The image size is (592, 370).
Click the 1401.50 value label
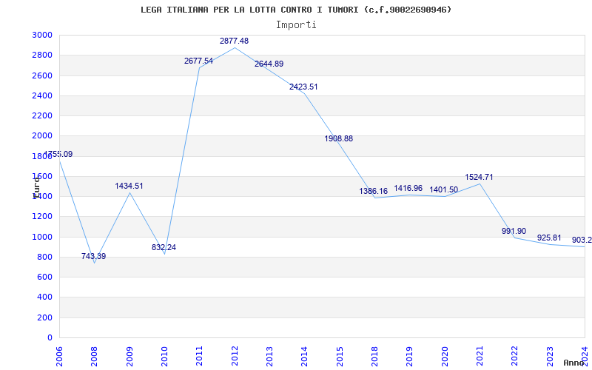pyautogui.click(x=443, y=190)
